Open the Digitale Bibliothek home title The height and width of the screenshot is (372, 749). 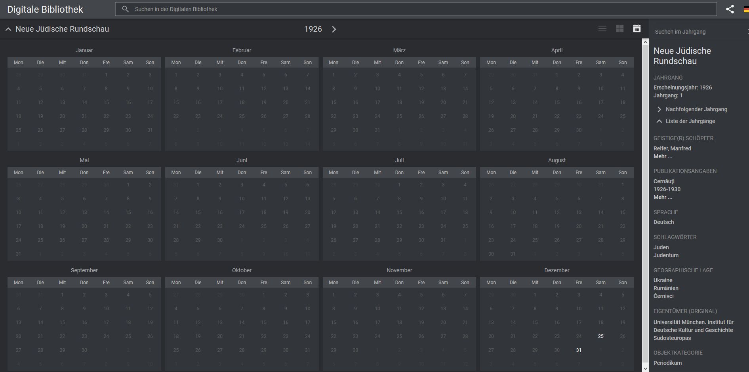click(x=45, y=9)
